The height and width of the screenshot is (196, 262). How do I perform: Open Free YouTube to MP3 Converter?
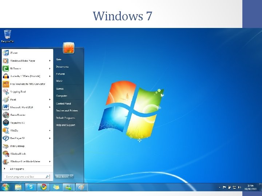pos(28,84)
